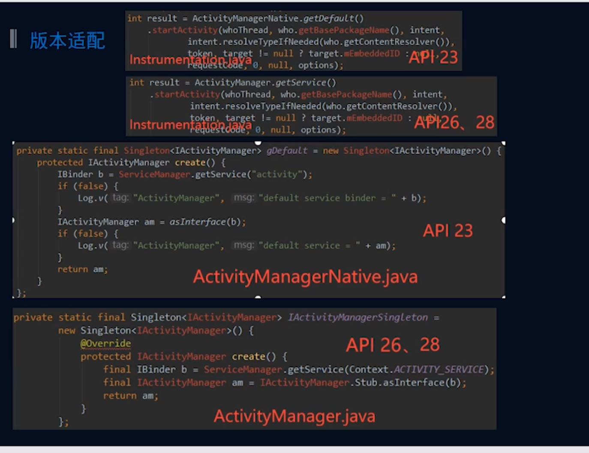Click the red ActivityManager.java label
This screenshot has width=589, height=453.
(294, 416)
